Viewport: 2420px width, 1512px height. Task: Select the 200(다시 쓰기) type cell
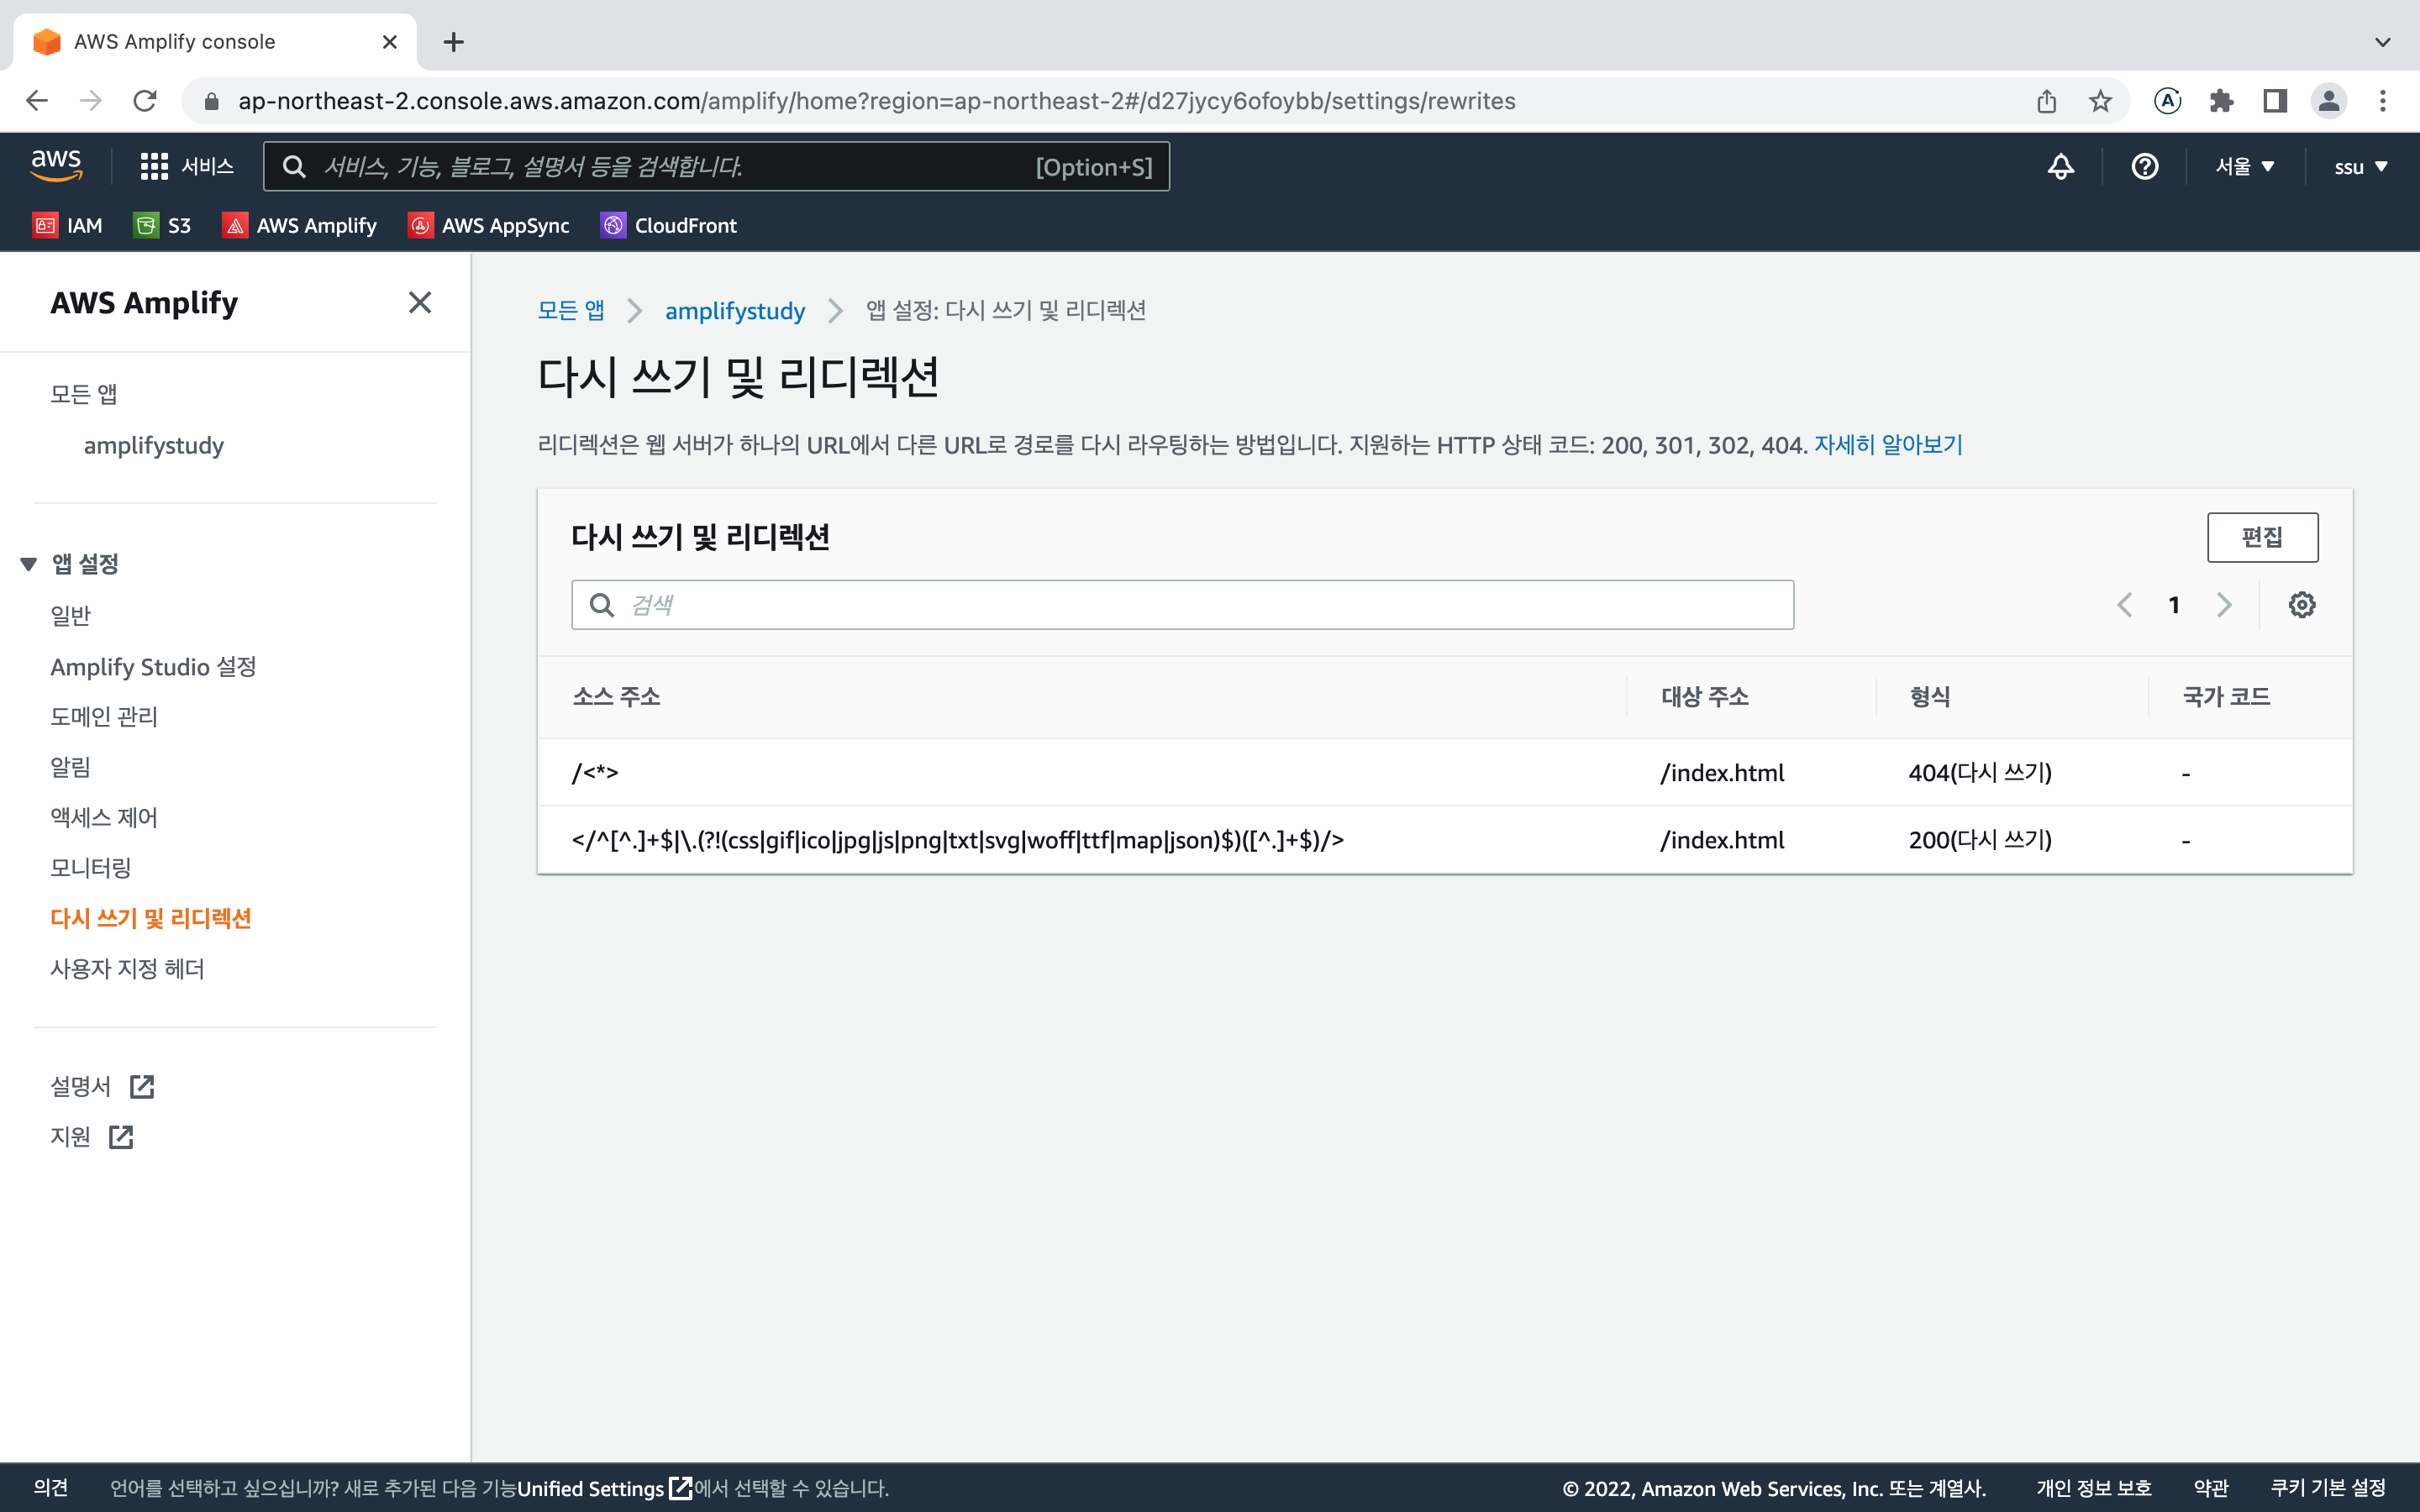point(1980,839)
